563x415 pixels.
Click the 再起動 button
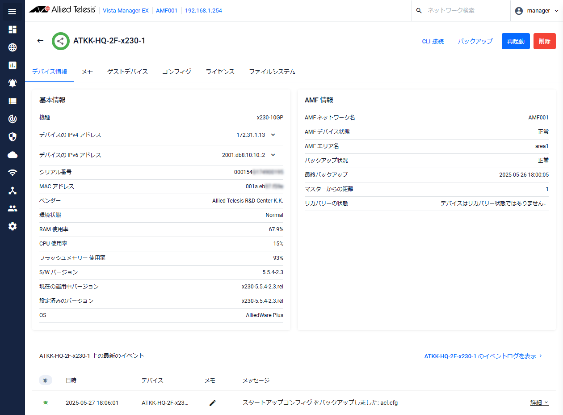point(516,41)
